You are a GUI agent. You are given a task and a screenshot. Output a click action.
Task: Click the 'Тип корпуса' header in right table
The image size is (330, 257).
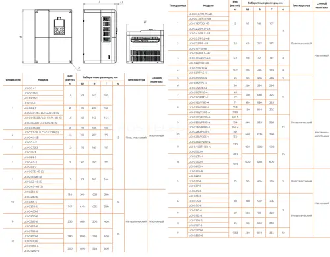pyautogui.click(x=302, y=5)
